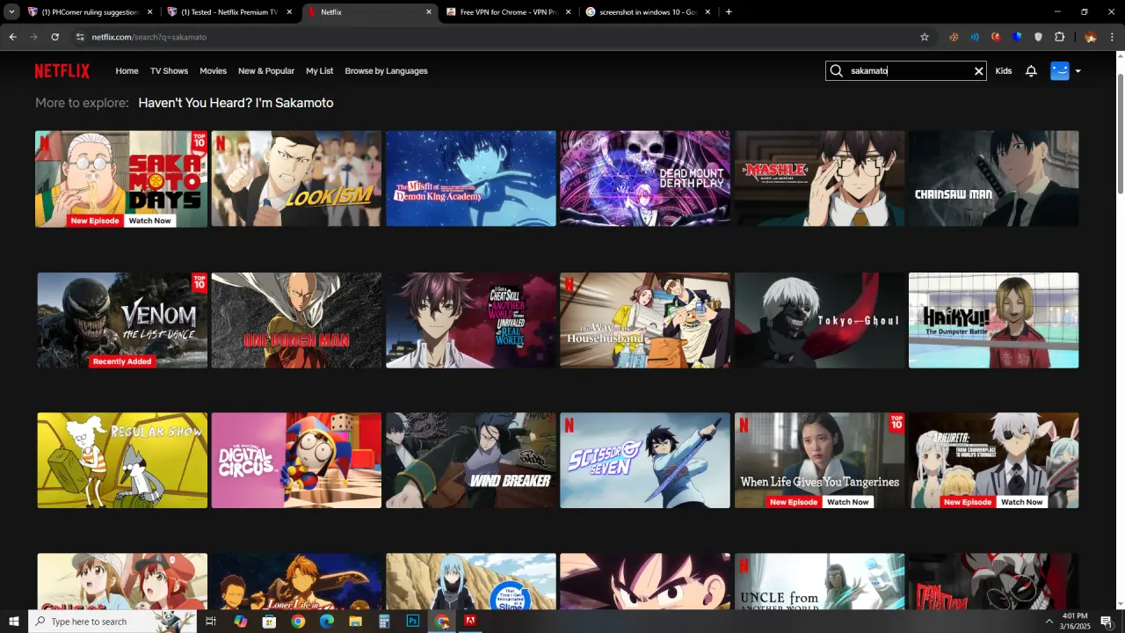
Task: Click Watch Now on Sakamoto Days
Action: pyautogui.click(x=149, y=221)
